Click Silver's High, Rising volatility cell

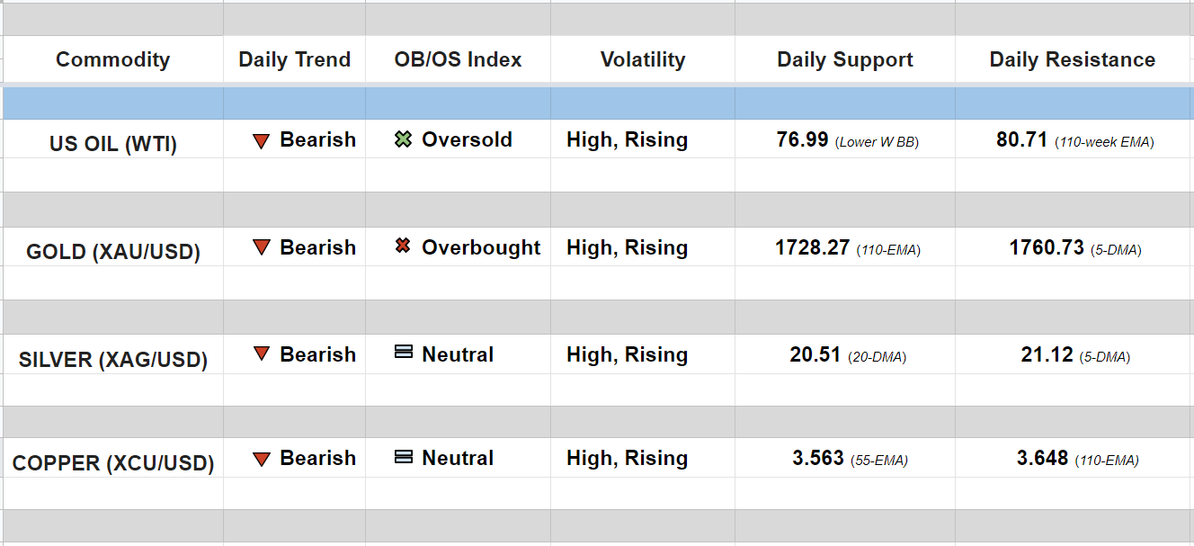[x=627, y=355]
